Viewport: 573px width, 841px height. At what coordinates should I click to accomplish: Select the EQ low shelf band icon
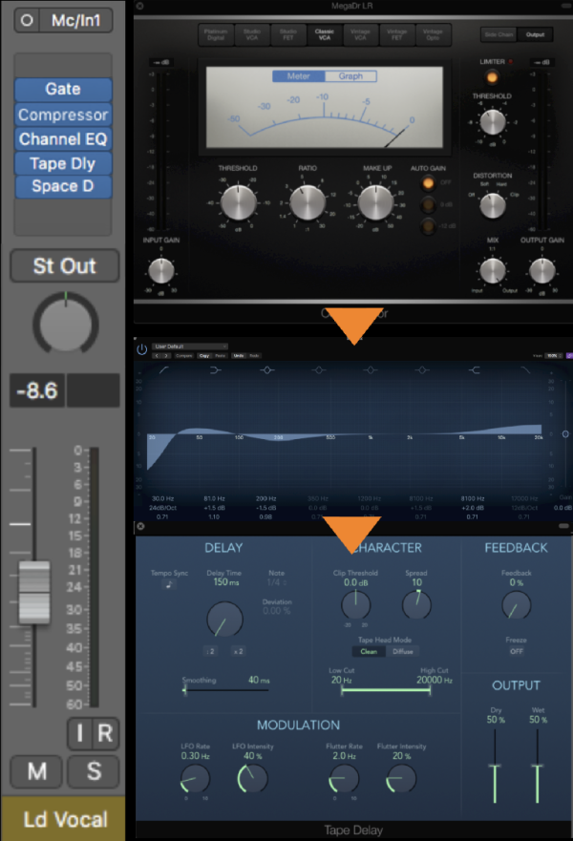(x=215, y=370)
